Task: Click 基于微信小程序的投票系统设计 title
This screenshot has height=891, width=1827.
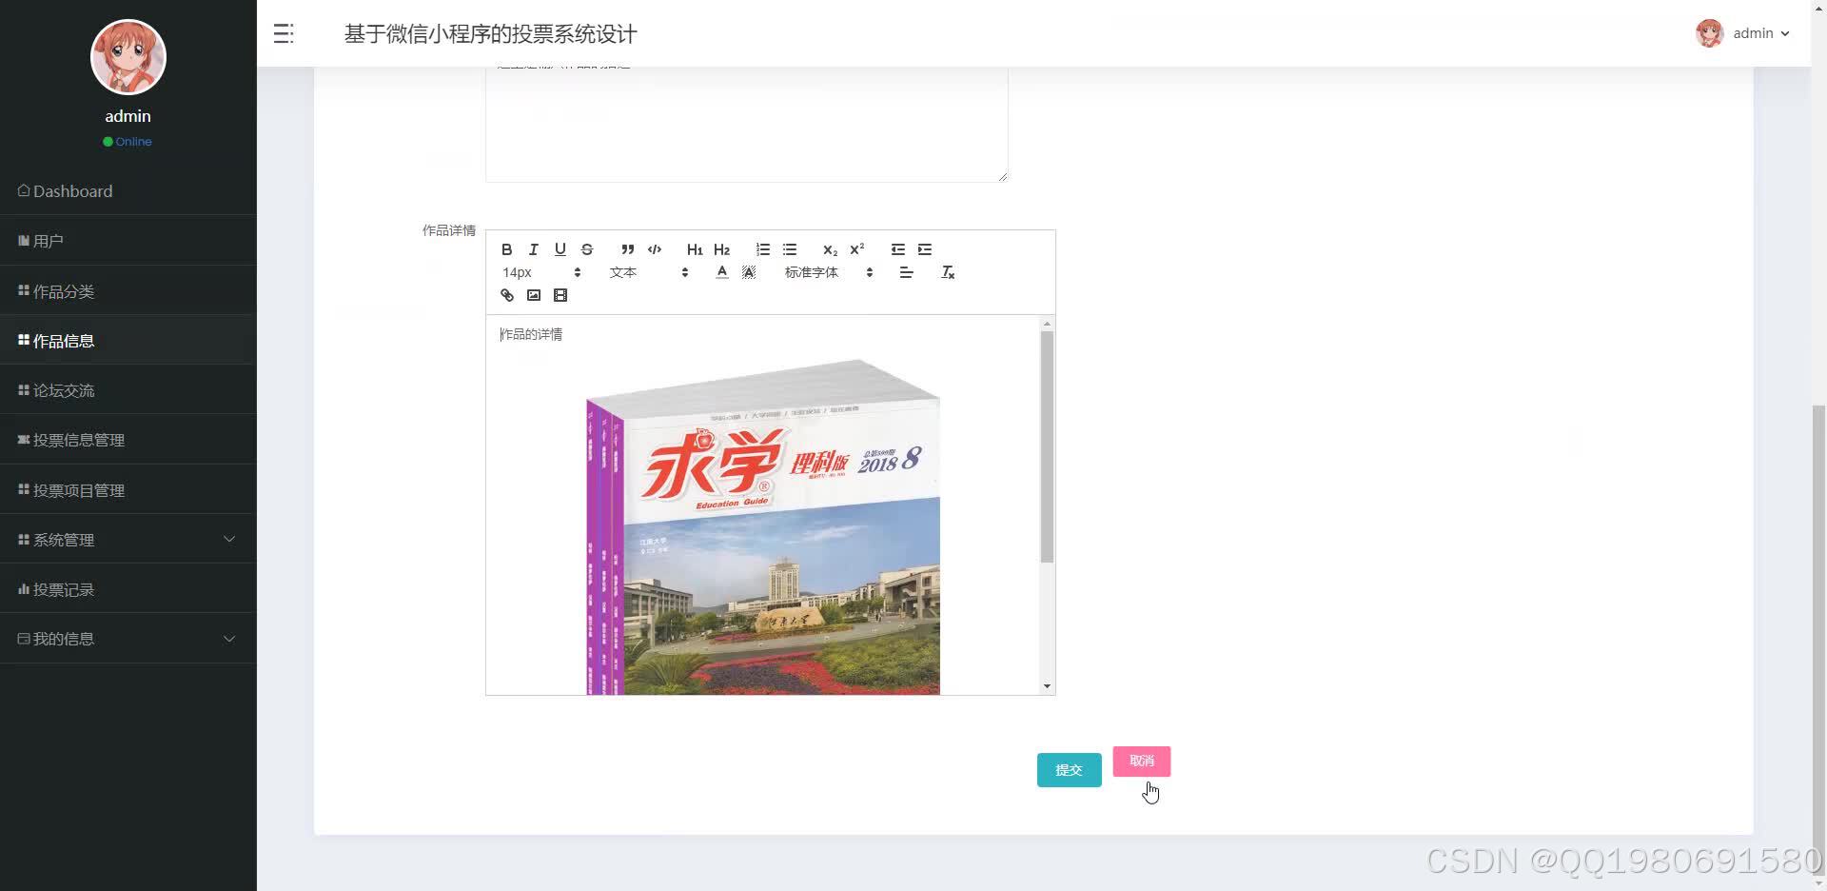Action: [490, 34]
